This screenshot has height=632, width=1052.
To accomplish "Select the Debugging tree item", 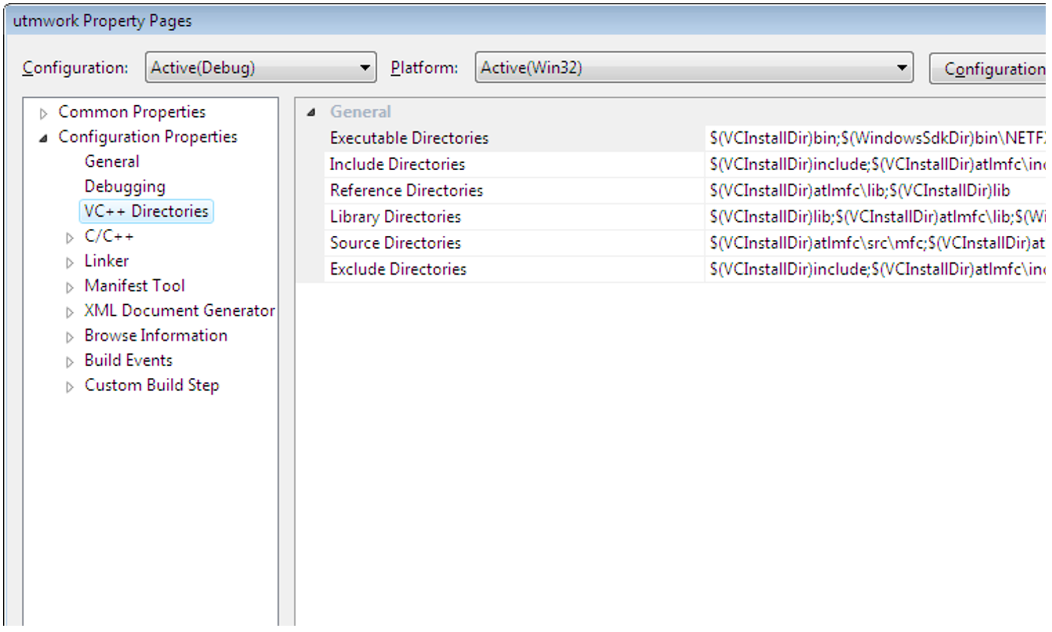I will tap(125, 186).
